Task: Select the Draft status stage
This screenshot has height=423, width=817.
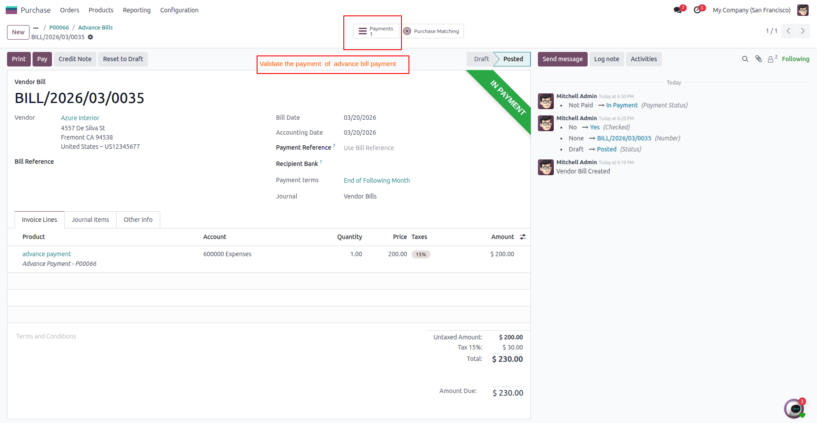Action: coord(482,59)
